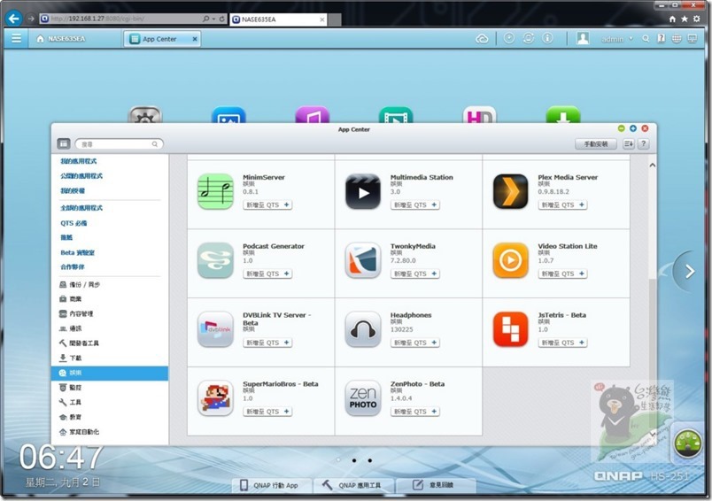Viewport: 712px width, 501px height.
Task: Toggle the App Center sidebar view icon
Action: click(x=64, y=144)
